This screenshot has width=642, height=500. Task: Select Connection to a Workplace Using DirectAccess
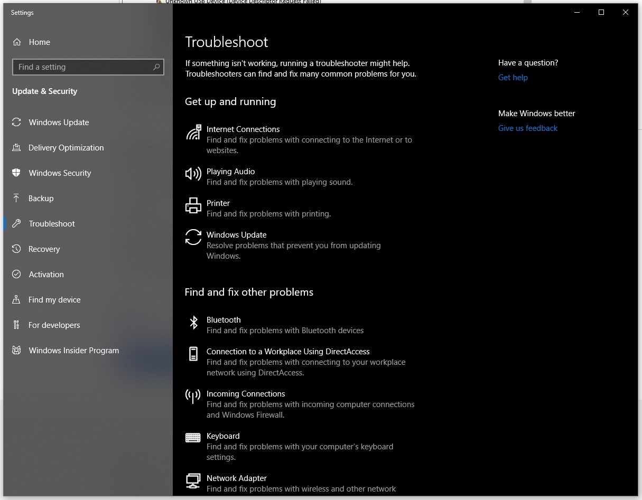click(288, 352)
